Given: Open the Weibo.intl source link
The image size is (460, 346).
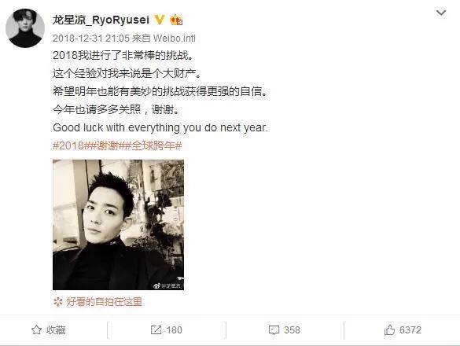Looking at the screenshot, I should pos(175,39).
